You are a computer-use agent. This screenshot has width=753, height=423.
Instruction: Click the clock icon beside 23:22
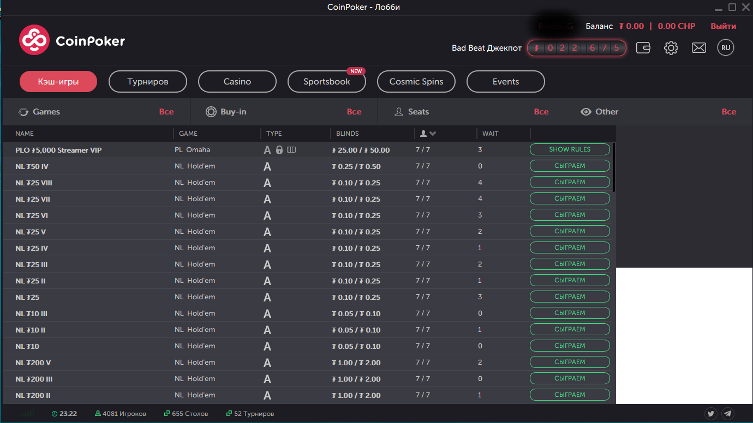[55, 414]
